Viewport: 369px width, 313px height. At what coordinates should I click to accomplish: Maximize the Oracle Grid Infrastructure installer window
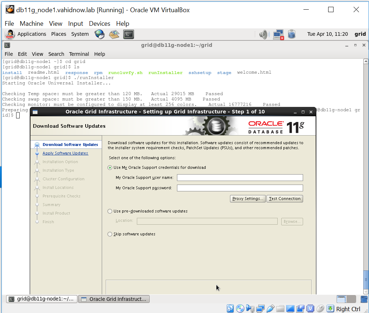point(303,112)
